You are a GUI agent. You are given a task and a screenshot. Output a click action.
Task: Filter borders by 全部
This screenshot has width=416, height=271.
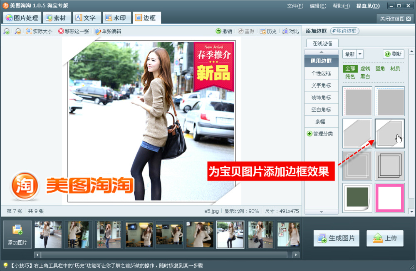coord(350,68)
